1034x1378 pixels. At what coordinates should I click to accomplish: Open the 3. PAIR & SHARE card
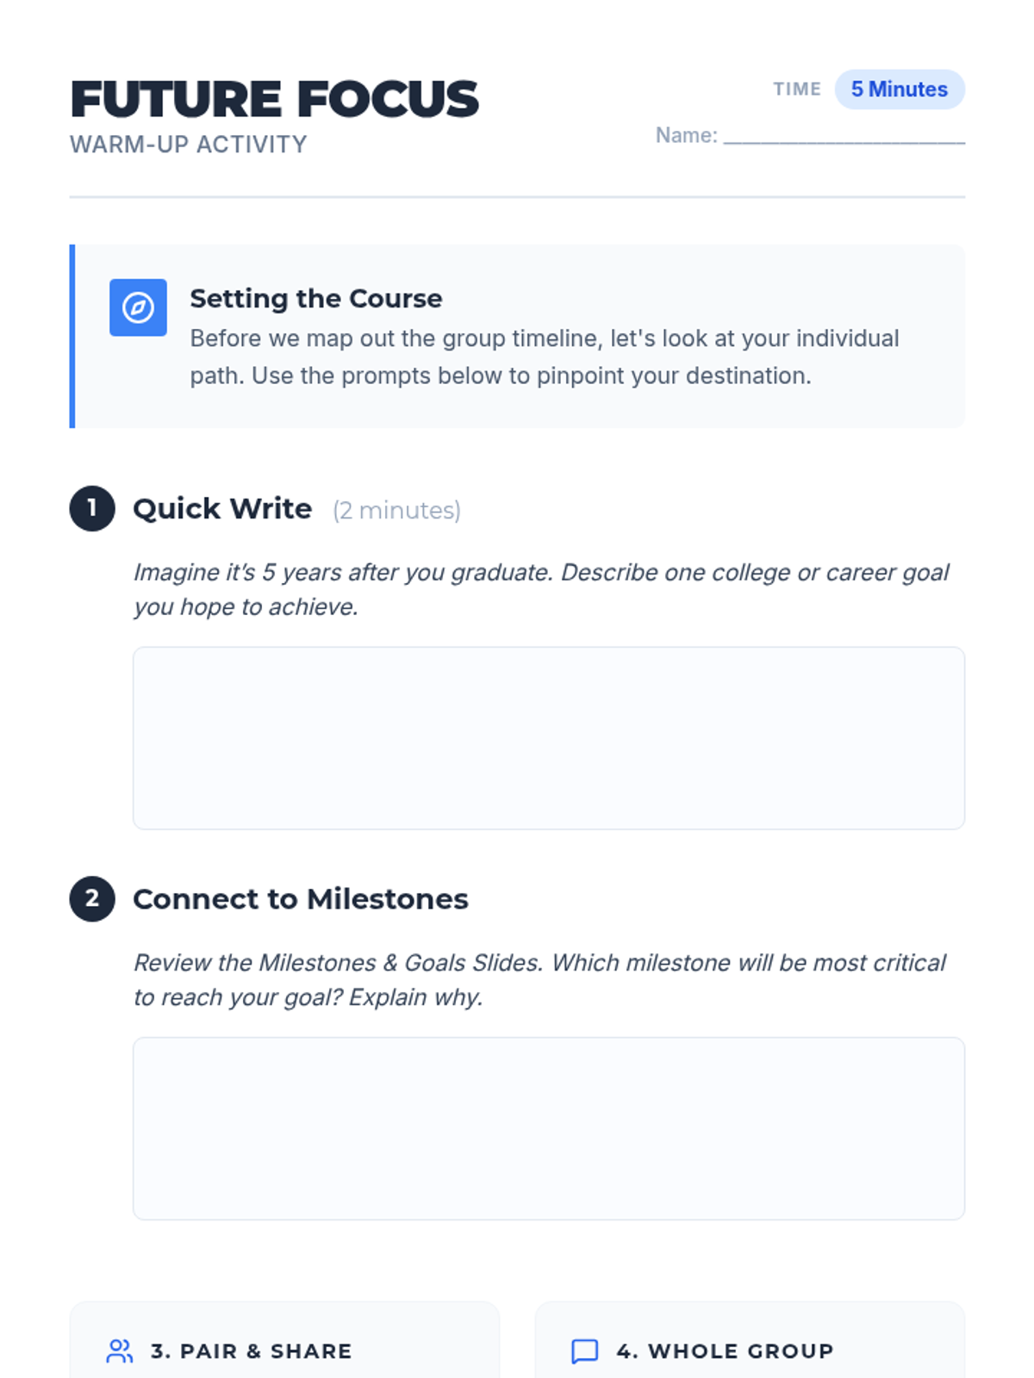(284, 1340)
